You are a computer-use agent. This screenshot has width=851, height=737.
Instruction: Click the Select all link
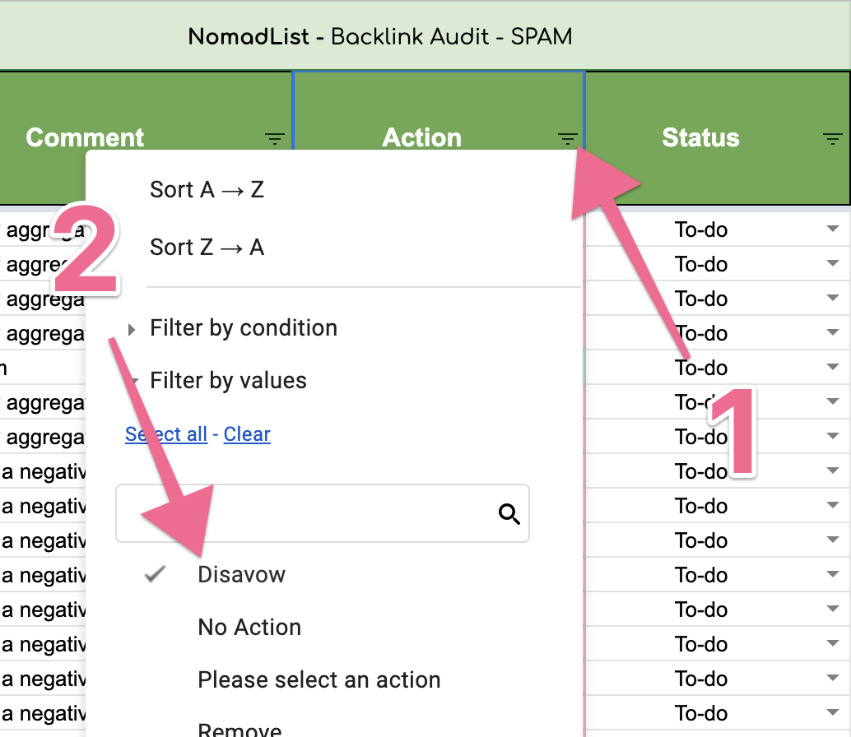click(166, 433)
